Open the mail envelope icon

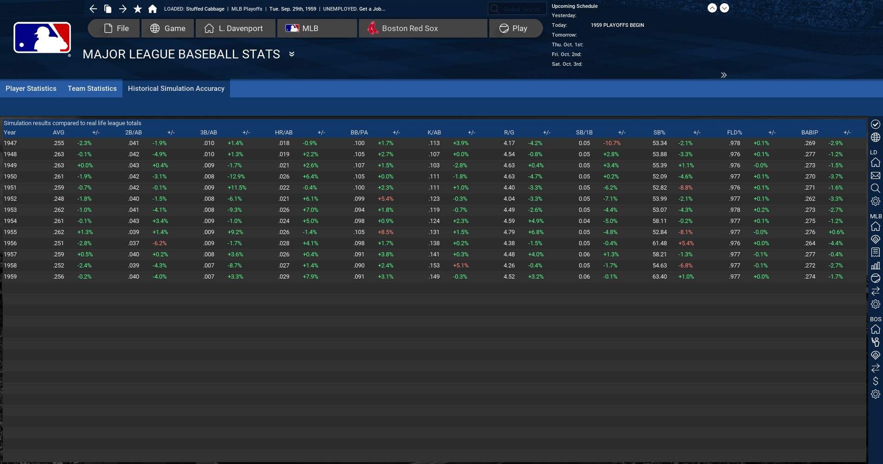875,176
